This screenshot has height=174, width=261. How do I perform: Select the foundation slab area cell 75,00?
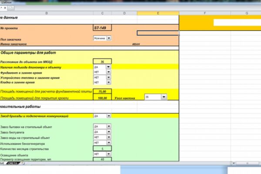coord(102,91)
